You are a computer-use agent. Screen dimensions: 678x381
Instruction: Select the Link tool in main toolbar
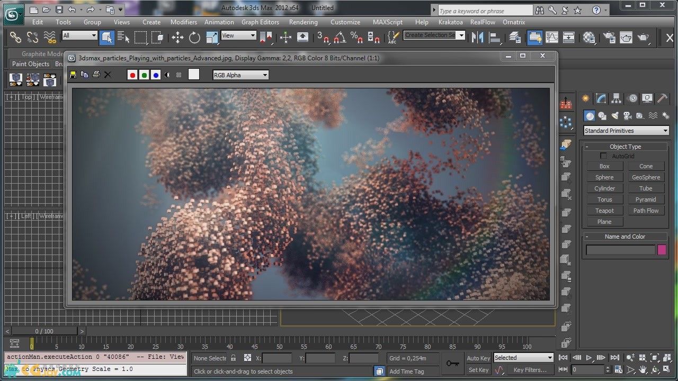pyautogui.click(x=16, y=37)
